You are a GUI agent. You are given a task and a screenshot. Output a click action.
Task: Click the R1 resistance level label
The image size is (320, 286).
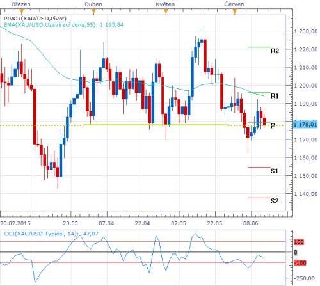275,96
